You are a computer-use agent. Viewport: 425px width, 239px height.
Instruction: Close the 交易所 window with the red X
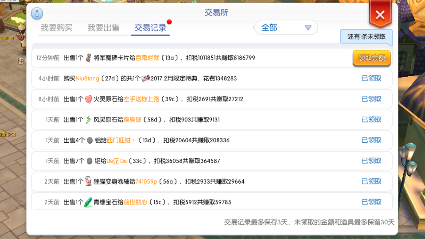(x=380, y=15)
